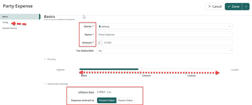Click the Highest priority label

pyautogui.click(x=60, y=70)
